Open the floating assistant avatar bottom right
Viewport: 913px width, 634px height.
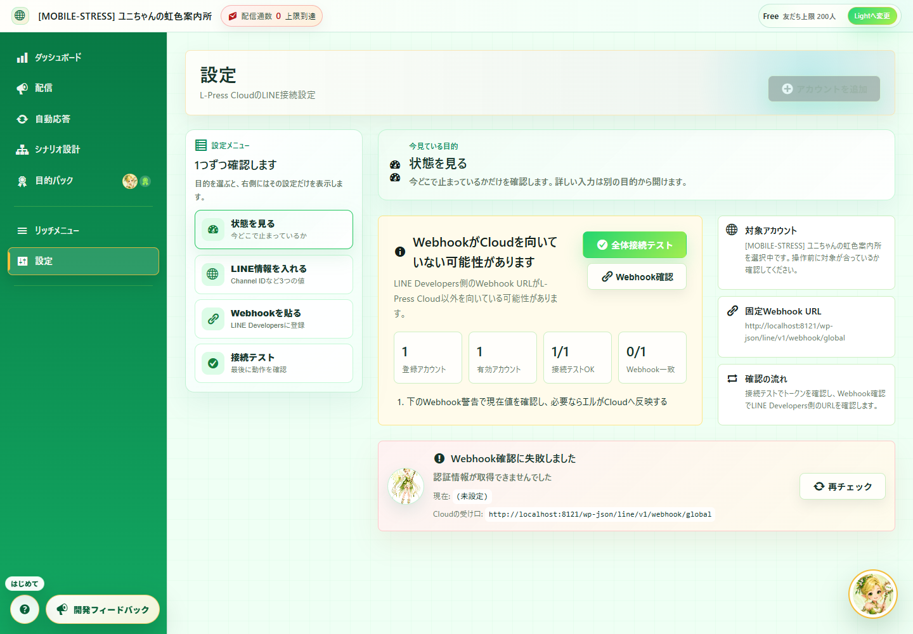coord(873,594)
